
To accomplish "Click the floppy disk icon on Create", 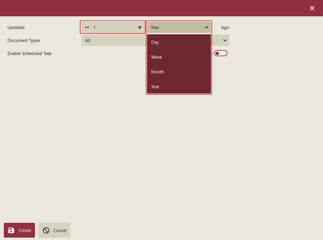I will [11, 231].
